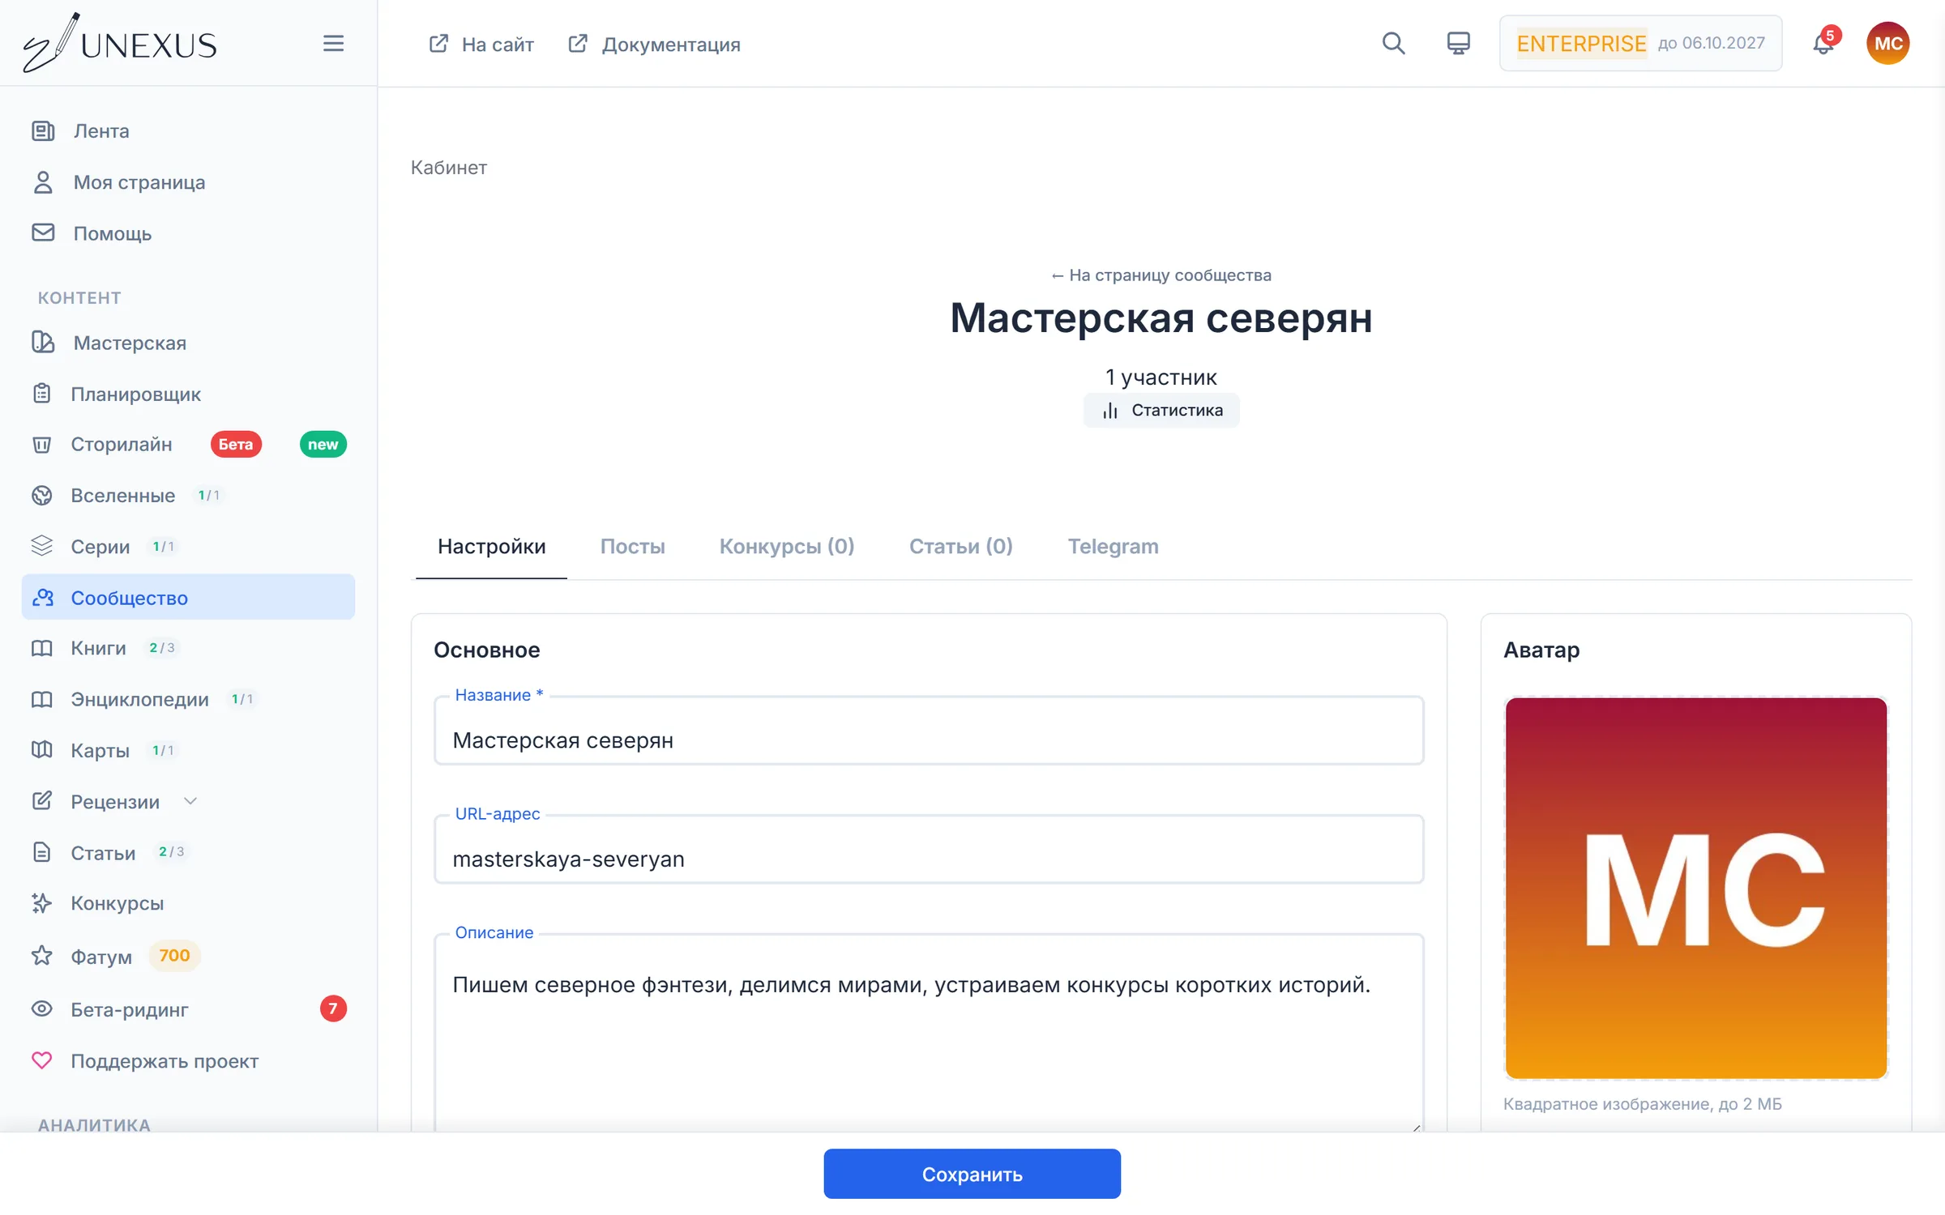The width and height of the screenshot is (1945, 1215).
Task: Open the Статистика button
Action: click(1161, 411)
